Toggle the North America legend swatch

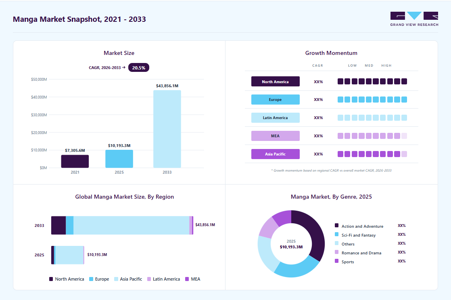(51, 279)
